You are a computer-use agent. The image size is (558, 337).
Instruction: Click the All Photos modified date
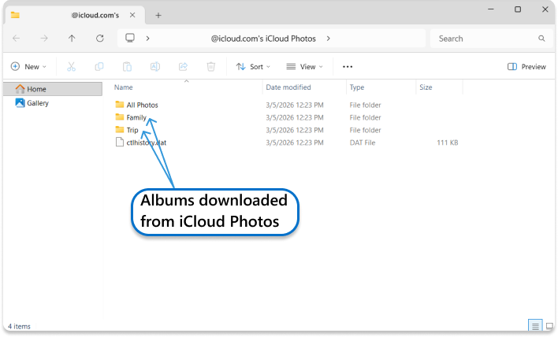click(x=295, y=105)
